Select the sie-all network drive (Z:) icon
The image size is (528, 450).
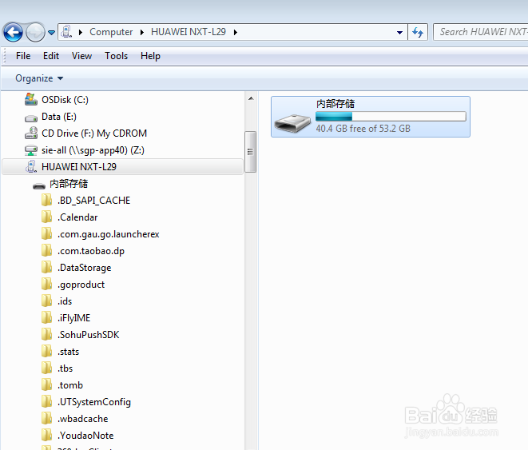31,150
